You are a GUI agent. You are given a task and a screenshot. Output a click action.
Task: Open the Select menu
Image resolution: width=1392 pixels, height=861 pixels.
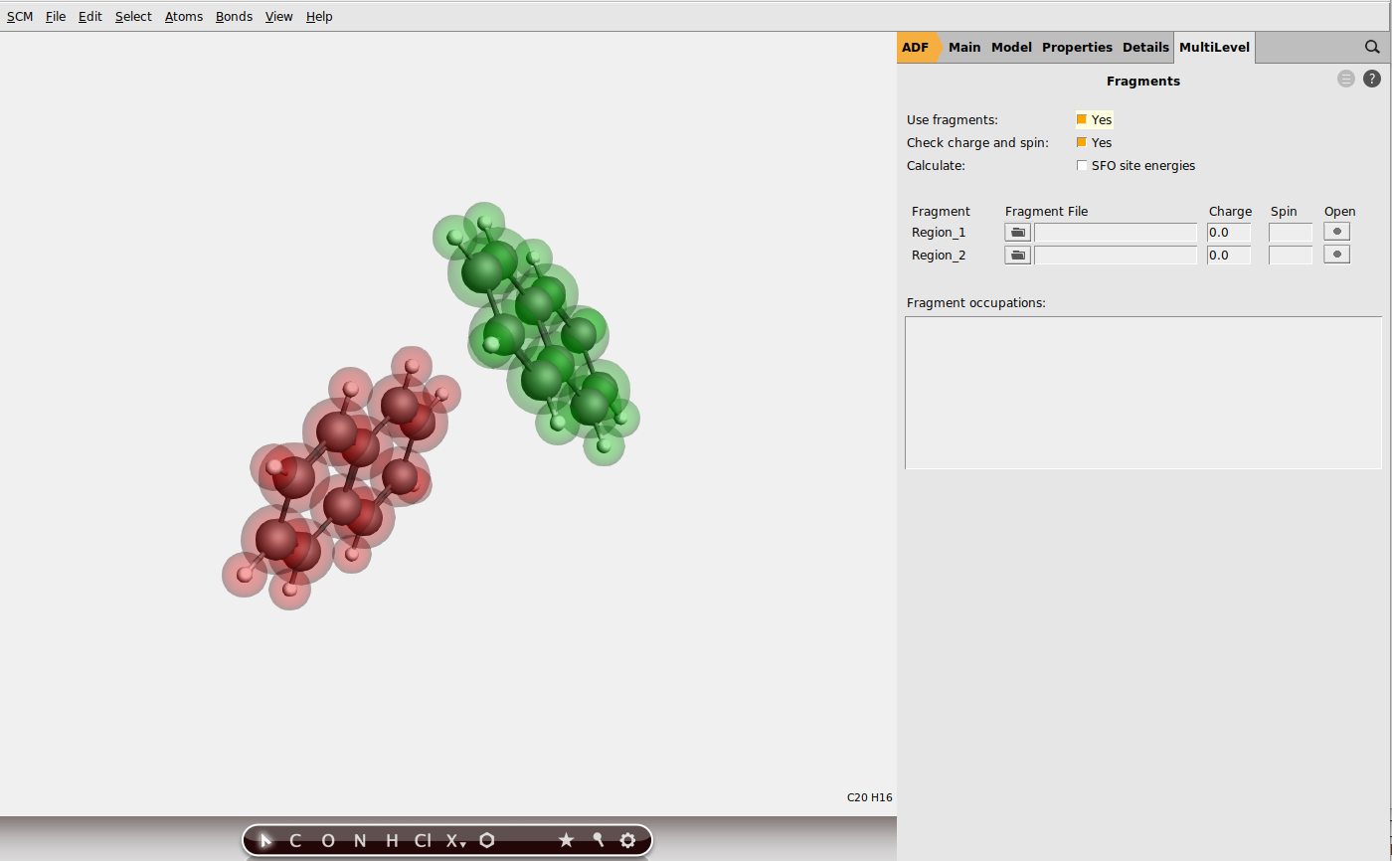click(133, 16)
